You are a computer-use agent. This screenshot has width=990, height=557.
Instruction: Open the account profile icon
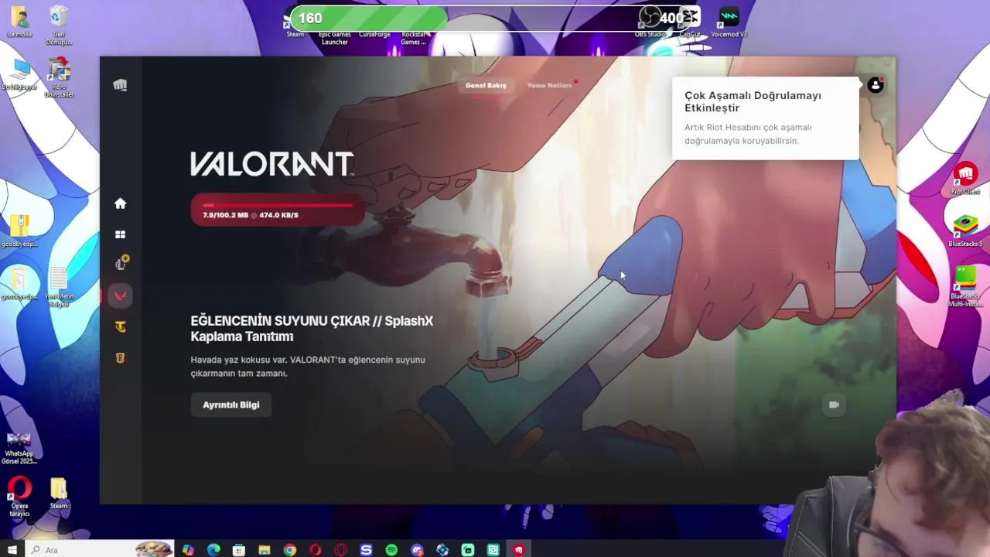pos(876,85)
